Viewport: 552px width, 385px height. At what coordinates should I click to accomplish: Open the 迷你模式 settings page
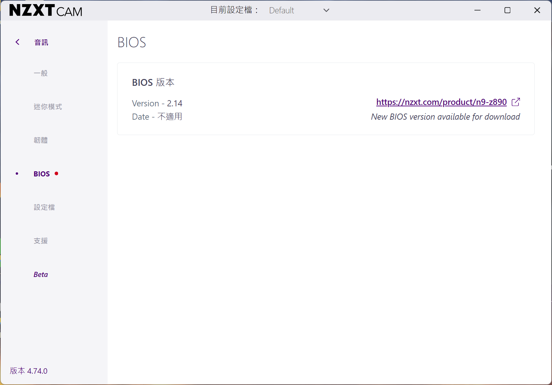48,107
